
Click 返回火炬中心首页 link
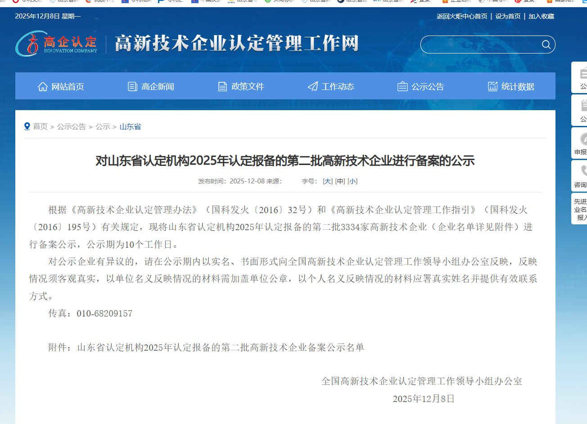(x=462, y=16)
